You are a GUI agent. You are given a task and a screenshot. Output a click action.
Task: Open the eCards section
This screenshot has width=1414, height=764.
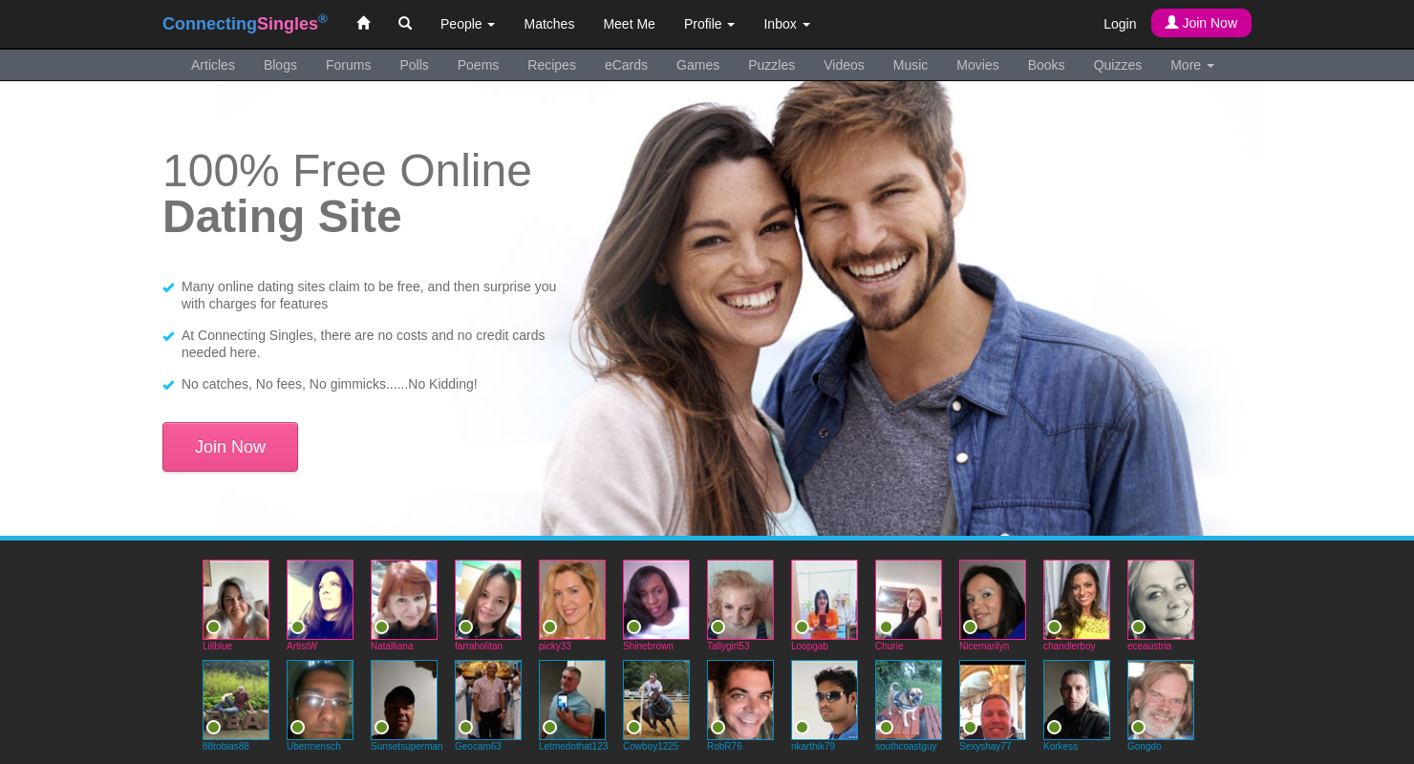pyautogui.click(x=626, y=65)
